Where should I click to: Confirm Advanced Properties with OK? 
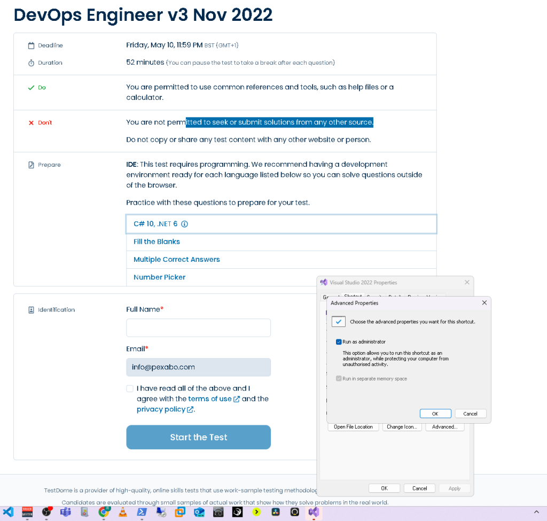coord(435,414)
